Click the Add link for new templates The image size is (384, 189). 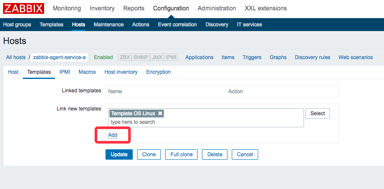113,135
